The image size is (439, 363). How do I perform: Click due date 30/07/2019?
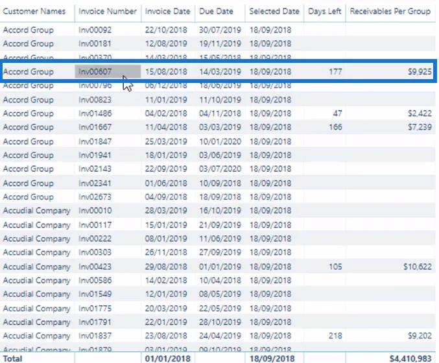[220, 30]
